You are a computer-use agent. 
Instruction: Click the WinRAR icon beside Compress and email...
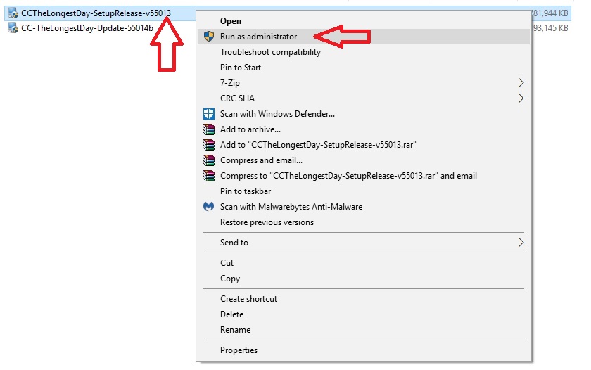pyautogui.click(x=208, y=160)
